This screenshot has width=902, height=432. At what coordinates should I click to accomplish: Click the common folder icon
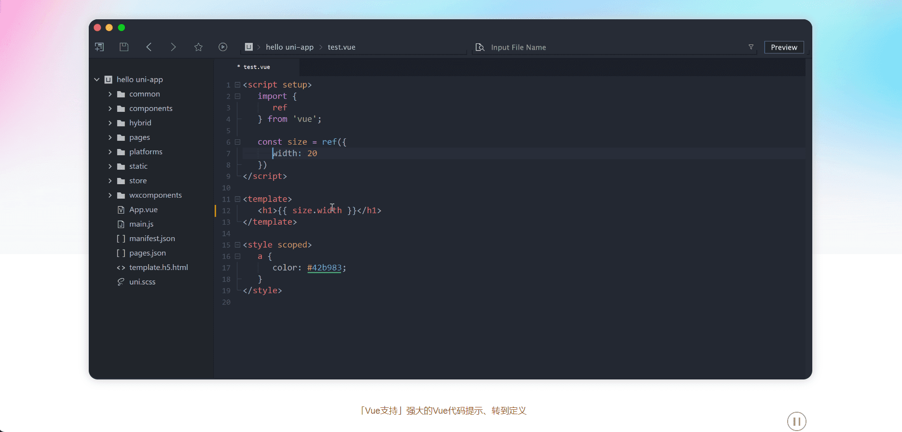pyautogui.click(x=121, y=94)
